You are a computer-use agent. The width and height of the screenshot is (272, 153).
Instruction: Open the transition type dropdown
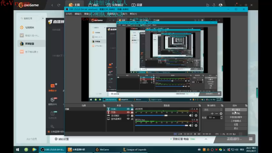pos(213,109)
